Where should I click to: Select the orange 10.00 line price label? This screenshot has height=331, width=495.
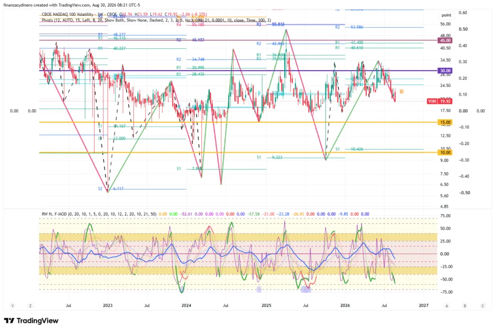pos(445,152)
